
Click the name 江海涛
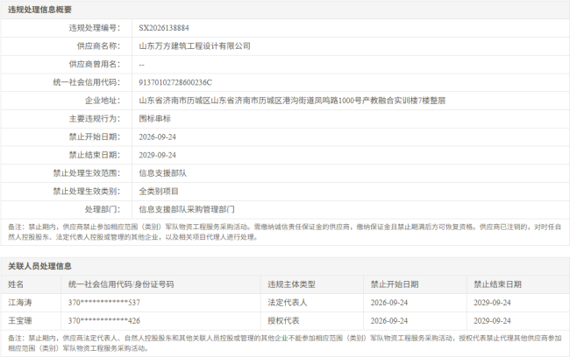click(20, 303)
